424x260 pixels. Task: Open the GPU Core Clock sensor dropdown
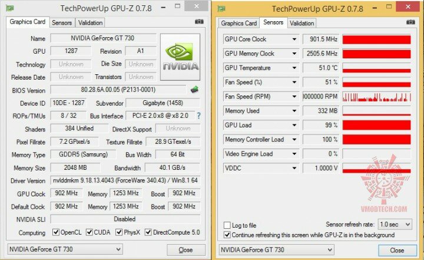pyautogui.click(x=294, y=40)
